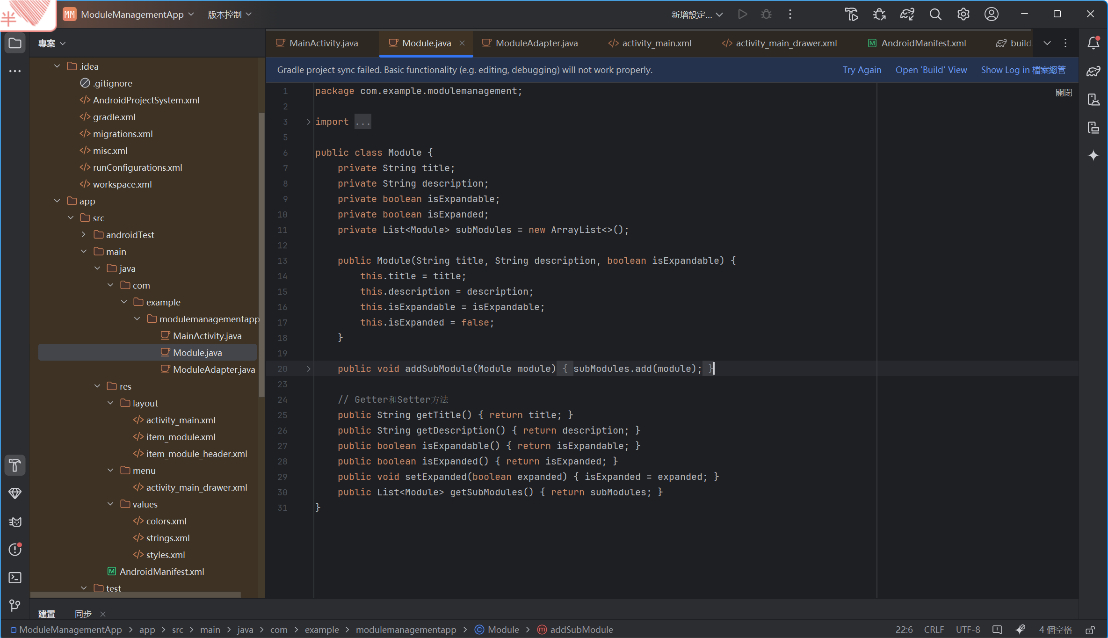This screenshot has width=1108, height=638.
Task: Open the ModuleManagementApp project dropdown
Action: (x=132, y=14)
